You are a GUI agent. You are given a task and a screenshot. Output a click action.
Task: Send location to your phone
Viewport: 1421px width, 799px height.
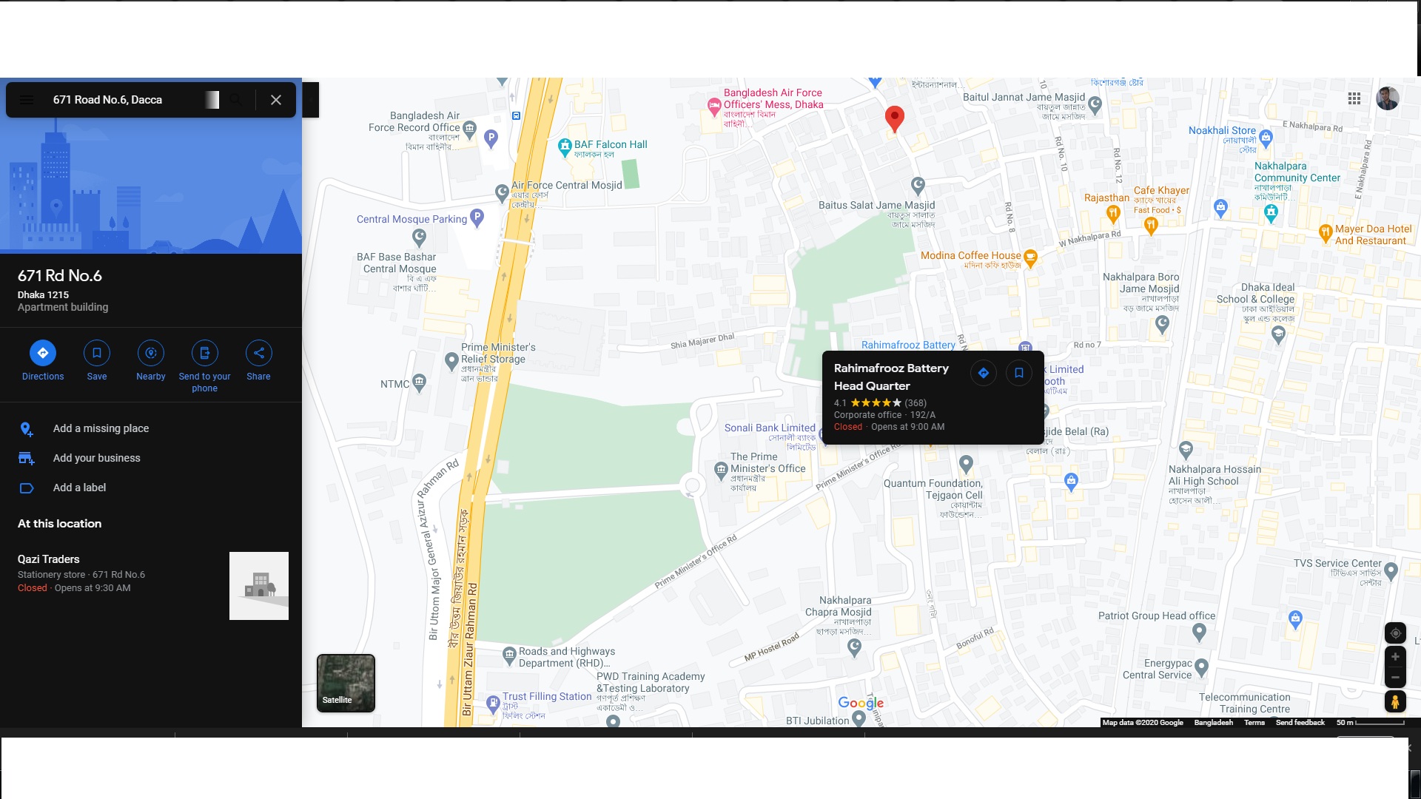pyautogui.click(x=205, y=366)
